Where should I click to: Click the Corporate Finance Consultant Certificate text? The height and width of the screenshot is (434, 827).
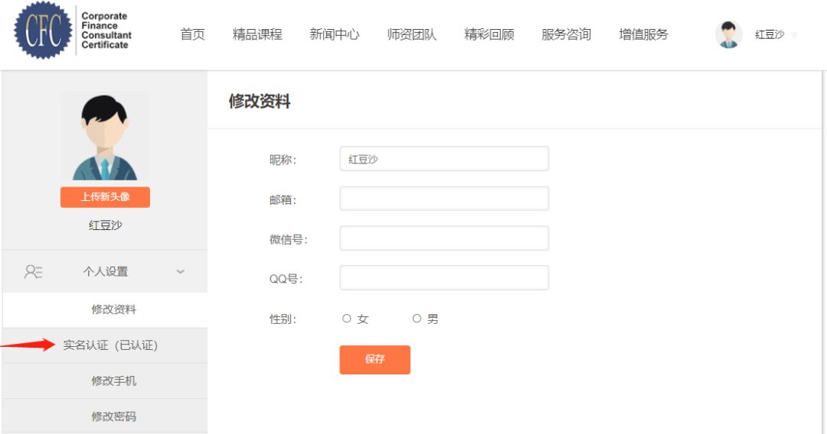106,31
